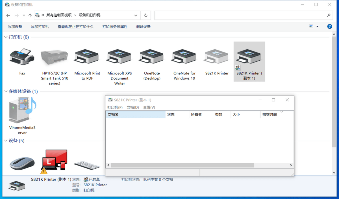The image size is (339, 199).
Task: Click 添加设备 in the toolbar
Action: point(15,26)
